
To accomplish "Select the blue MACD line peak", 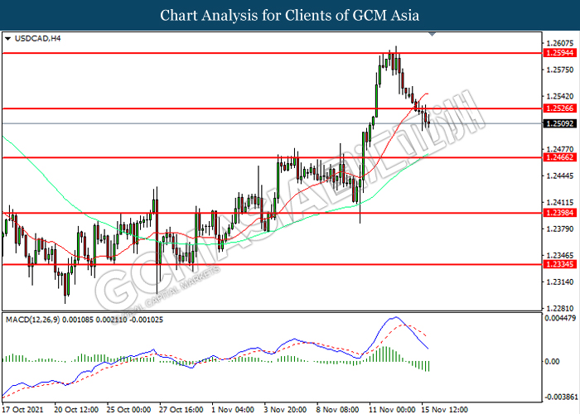I will 395,317.
